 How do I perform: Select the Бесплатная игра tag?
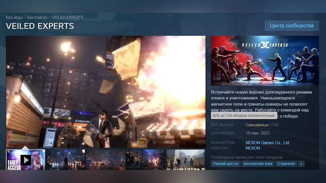click(x=258, y=164)
